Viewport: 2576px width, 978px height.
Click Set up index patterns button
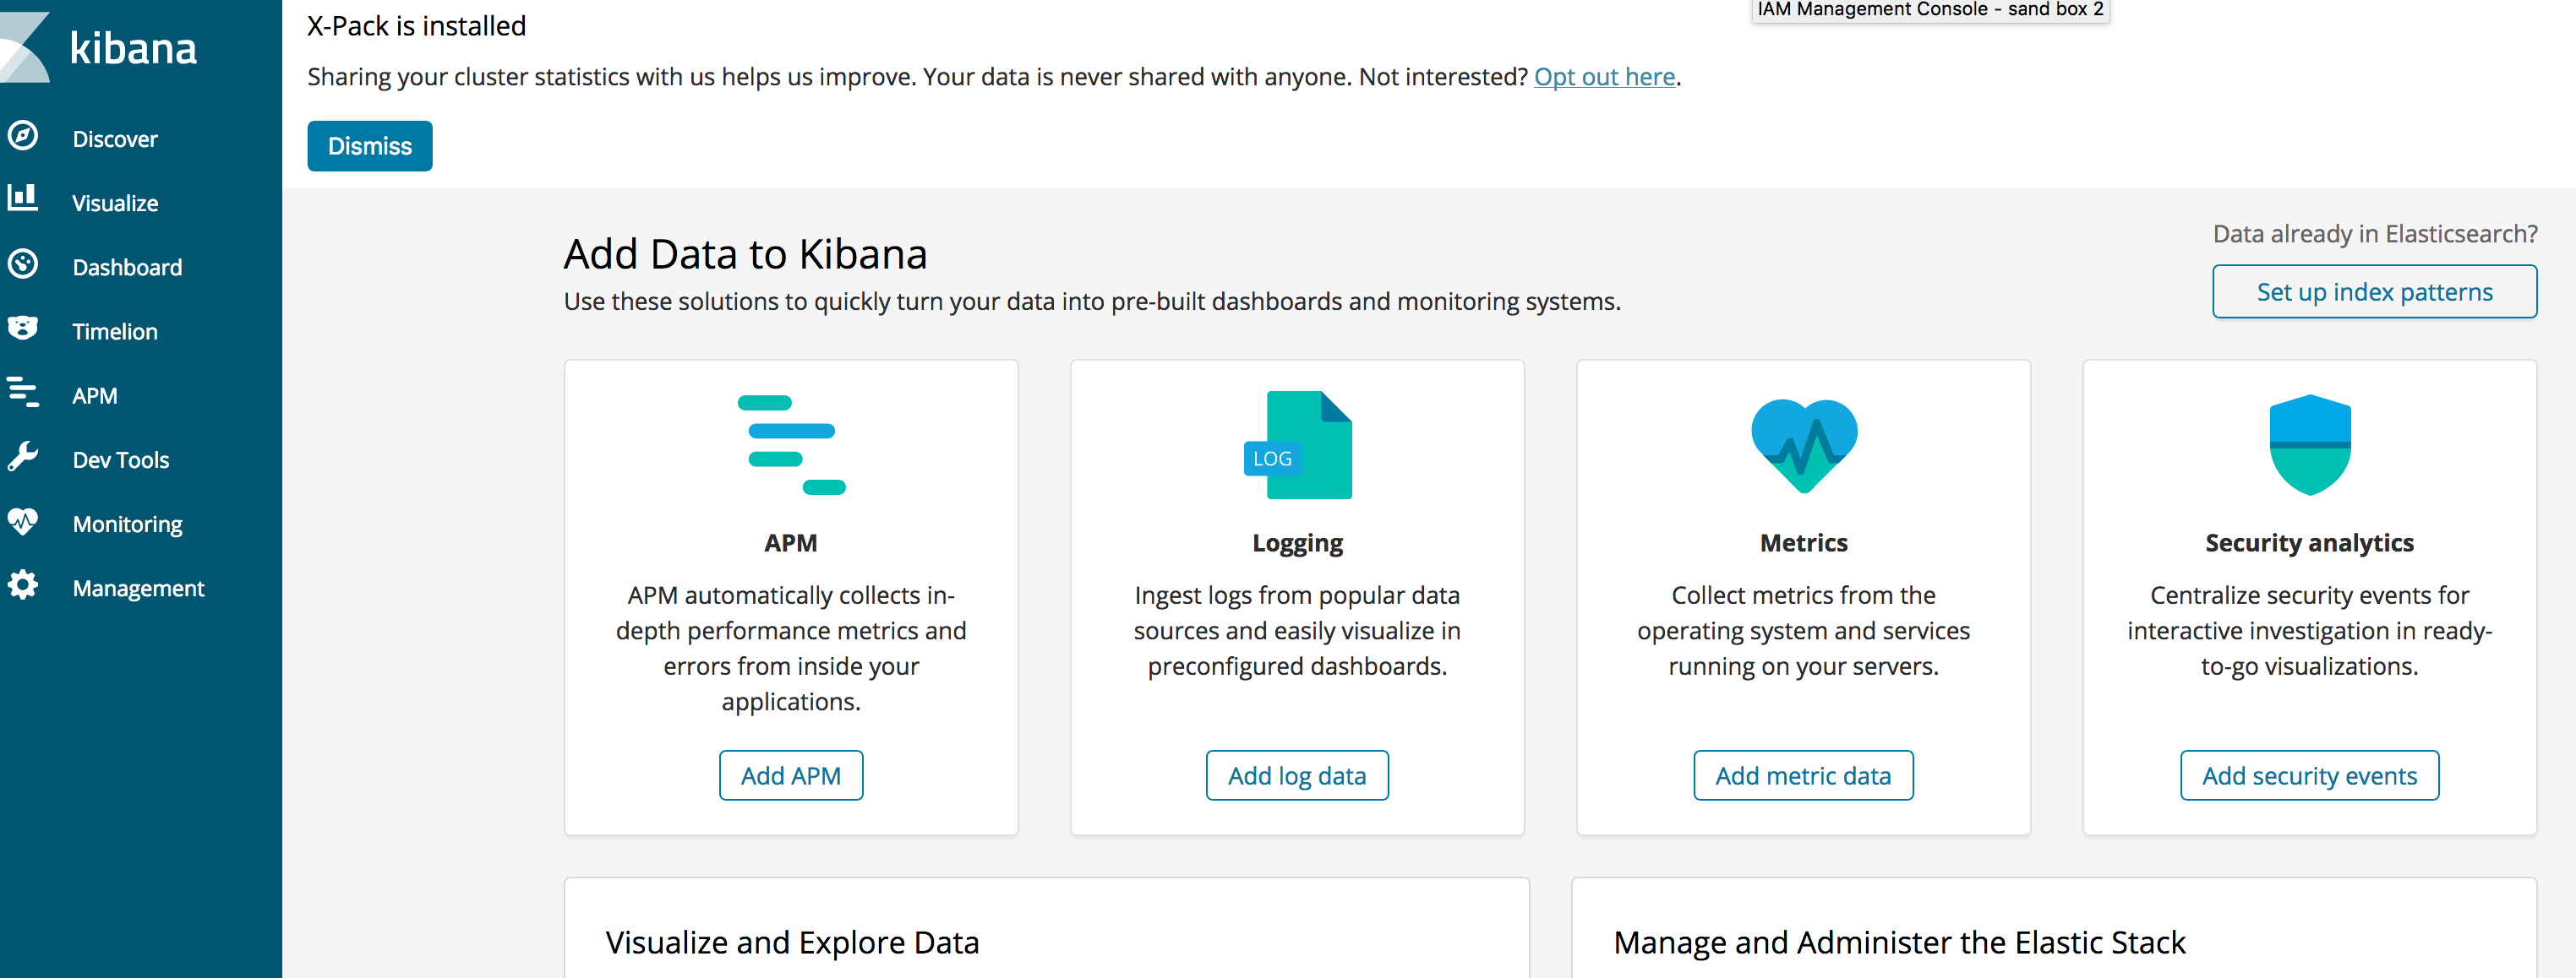(2374, 291)
